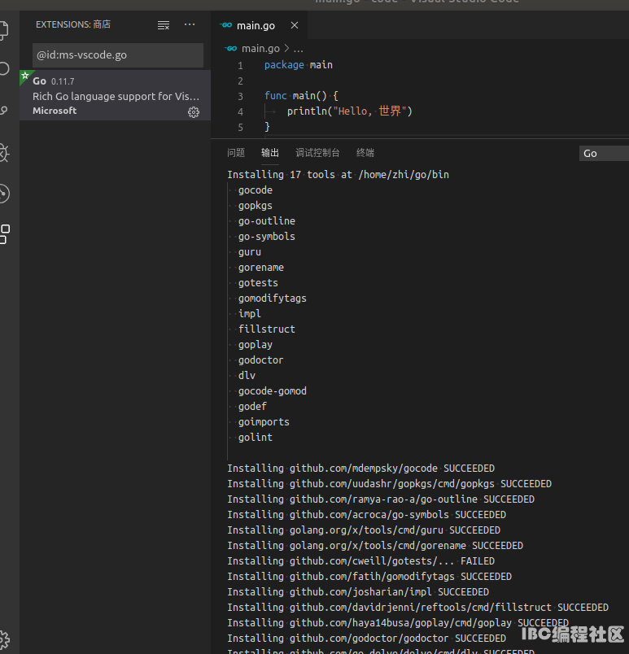Switch to the 终端 panel tab
The height and width of the screenshot is (654, 629).
(x=365, y=153)
